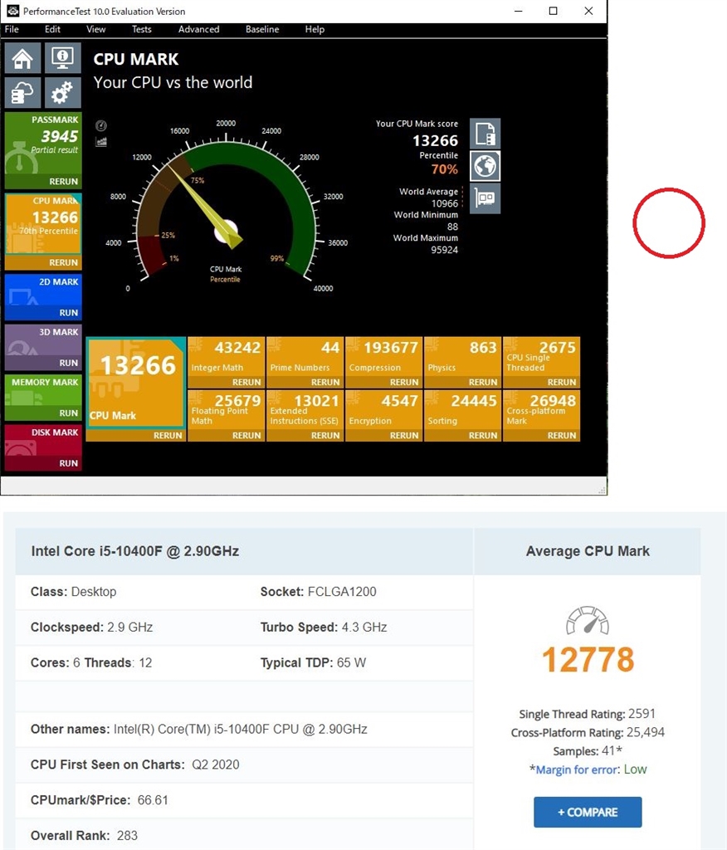The width and height of the screenshot is (727, 850).
Task: Rerun the Cross-platform Mark test
Action: pyautogui.click(x=562, y=435)
